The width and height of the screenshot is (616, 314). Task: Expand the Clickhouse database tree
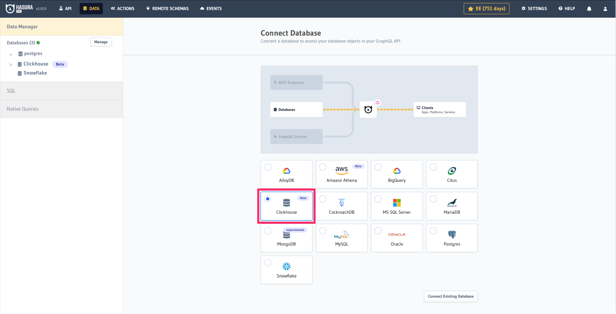[11, 65]
